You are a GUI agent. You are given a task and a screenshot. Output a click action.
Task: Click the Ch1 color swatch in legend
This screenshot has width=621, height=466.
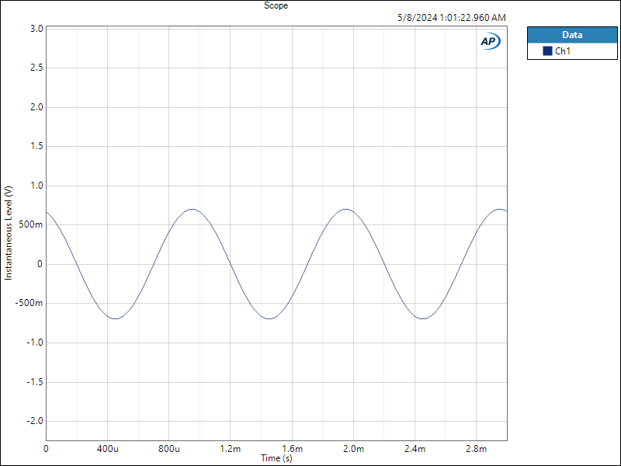547,50
